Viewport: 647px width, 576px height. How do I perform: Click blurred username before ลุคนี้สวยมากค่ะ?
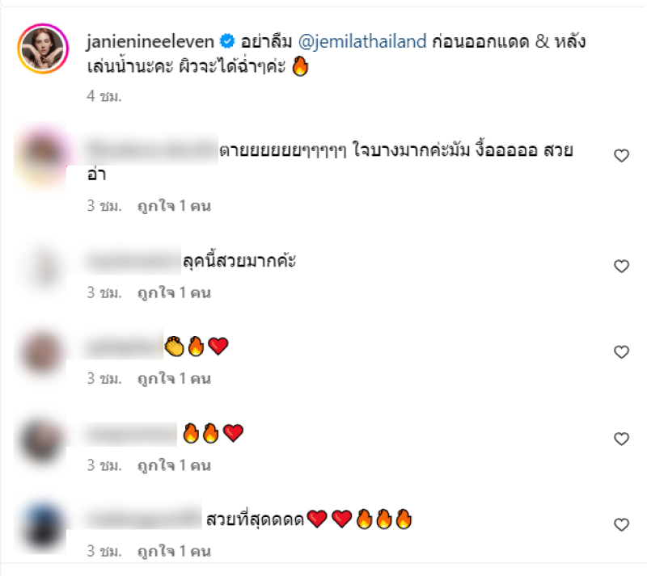pyautogui.click(x=133, y=261)
